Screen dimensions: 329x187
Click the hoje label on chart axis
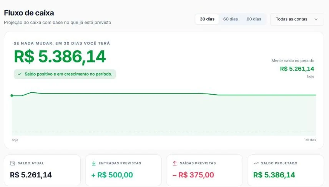[15, 140]
